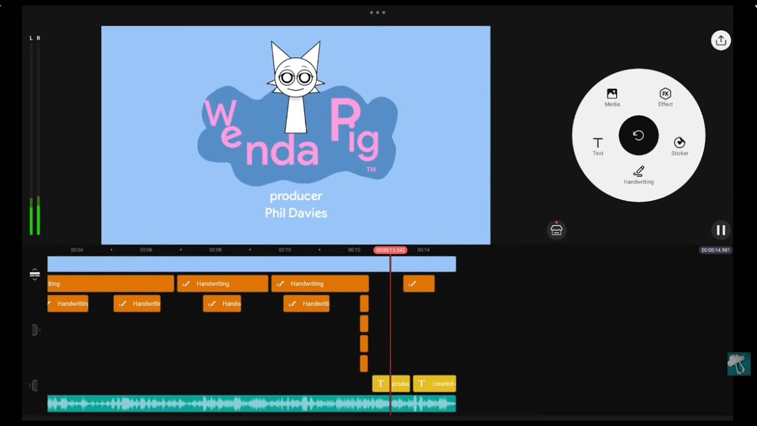The height and width of the screenshot is (426, 757).
Task: Click the 00:10 mark on the ruler
Action: pos(284,250)
